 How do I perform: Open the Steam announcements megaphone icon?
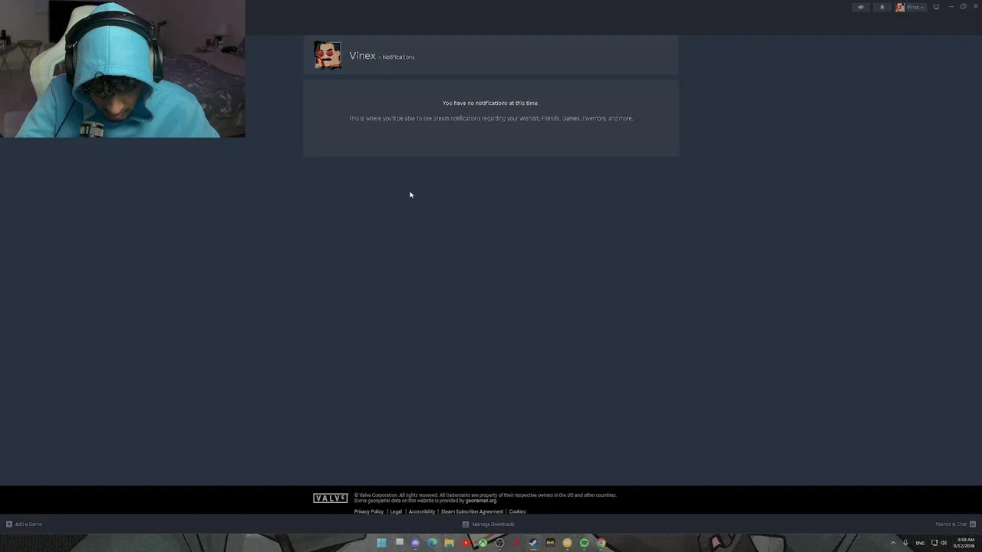click(x=861, y=7)
